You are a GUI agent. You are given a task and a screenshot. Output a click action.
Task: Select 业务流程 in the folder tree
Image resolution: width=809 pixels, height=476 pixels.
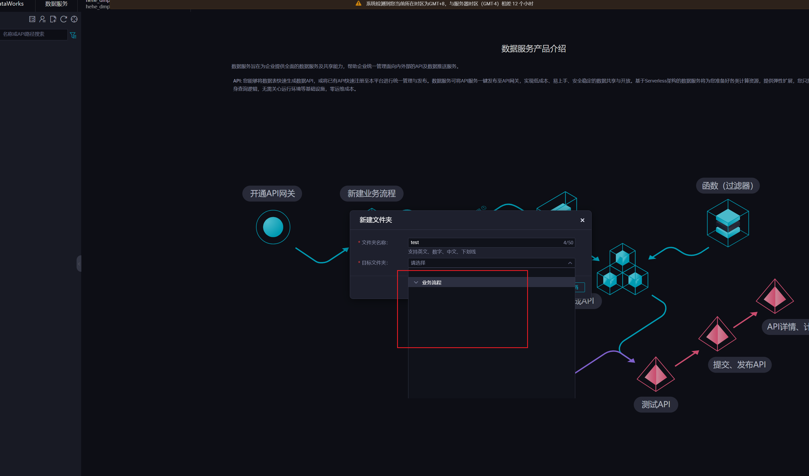pyautogui.click(x=432, y=282)
